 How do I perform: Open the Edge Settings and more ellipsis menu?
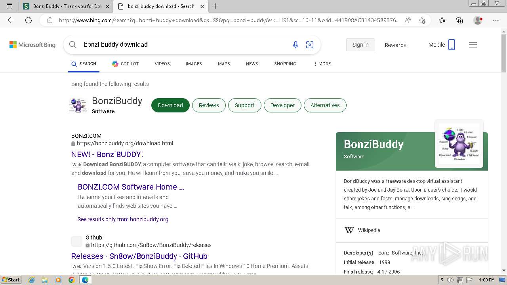496,20
